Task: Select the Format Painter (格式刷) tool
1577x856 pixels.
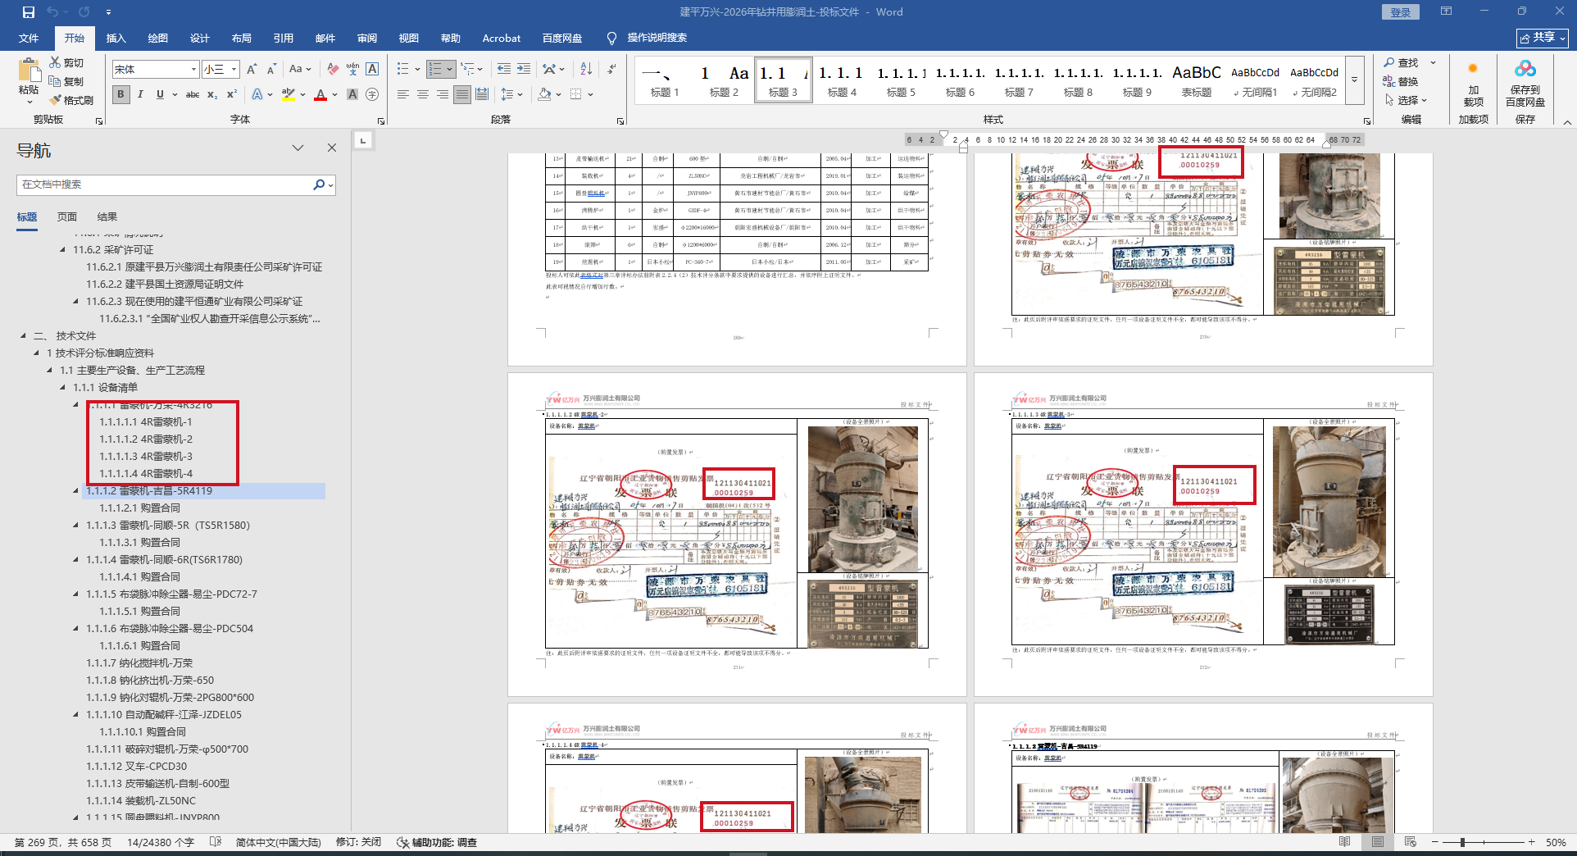Action: click(71, 100)
